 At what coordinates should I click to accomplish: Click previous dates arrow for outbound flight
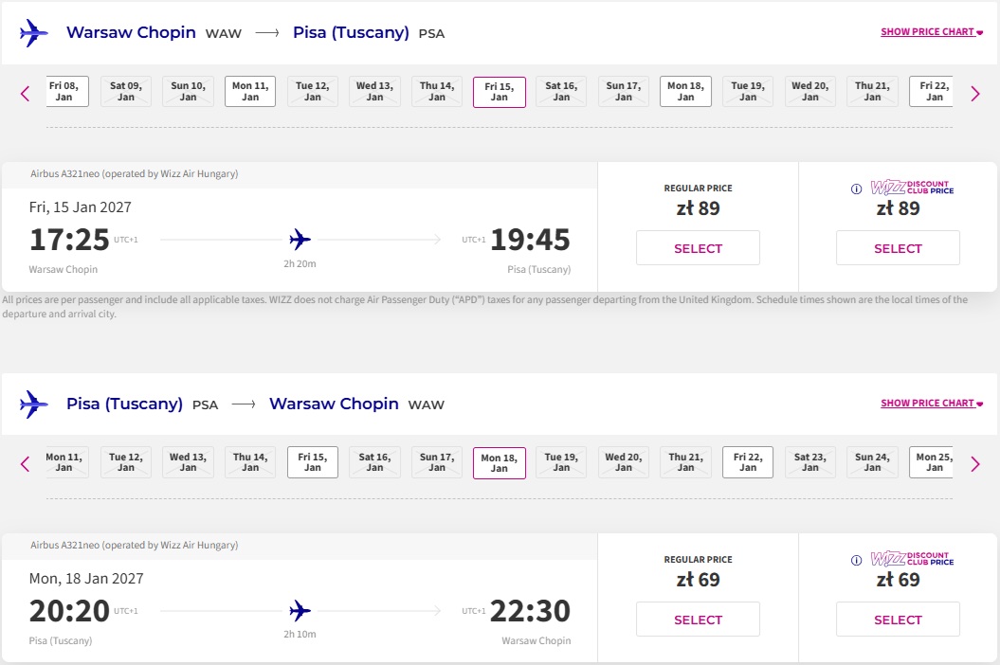[25, 94]
